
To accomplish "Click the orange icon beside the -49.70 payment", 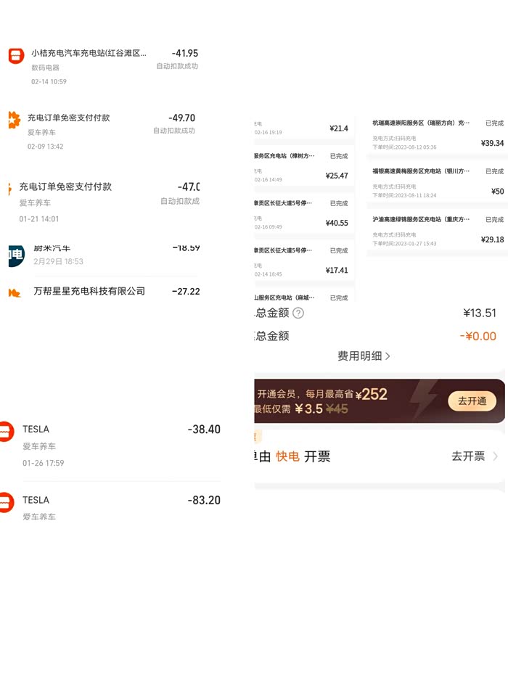I will coord(15,120).
